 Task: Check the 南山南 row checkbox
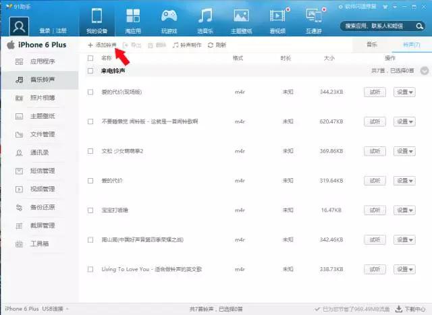(90, 240)
